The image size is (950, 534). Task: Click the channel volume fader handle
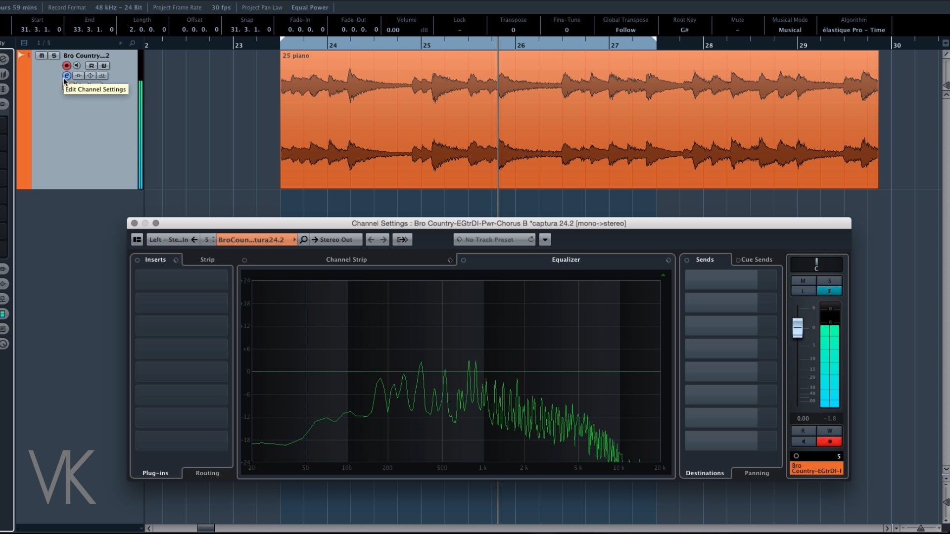pyautogui.click(x=797, y=328)
